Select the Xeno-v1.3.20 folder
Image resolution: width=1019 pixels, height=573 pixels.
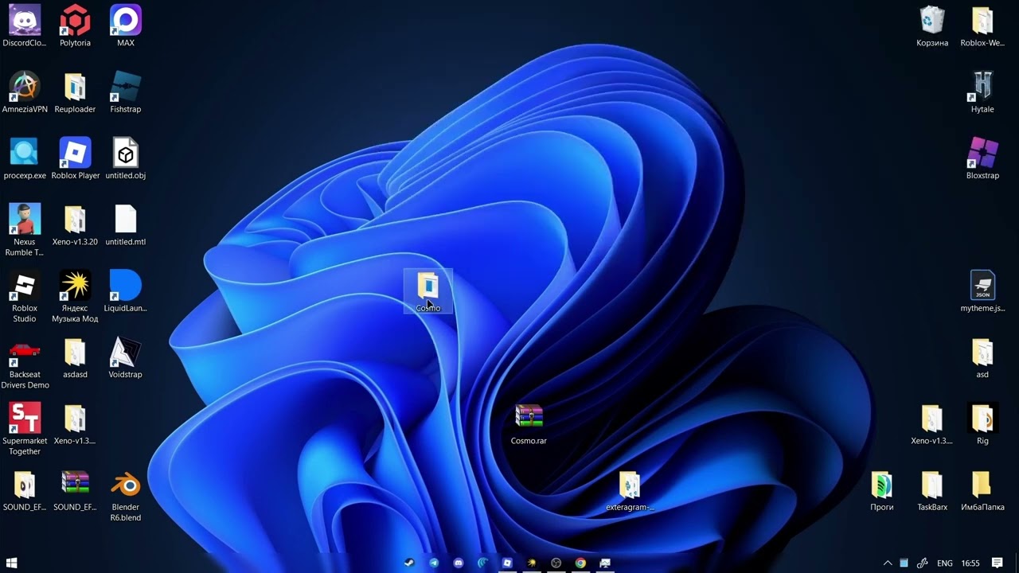tap(75, 225)
